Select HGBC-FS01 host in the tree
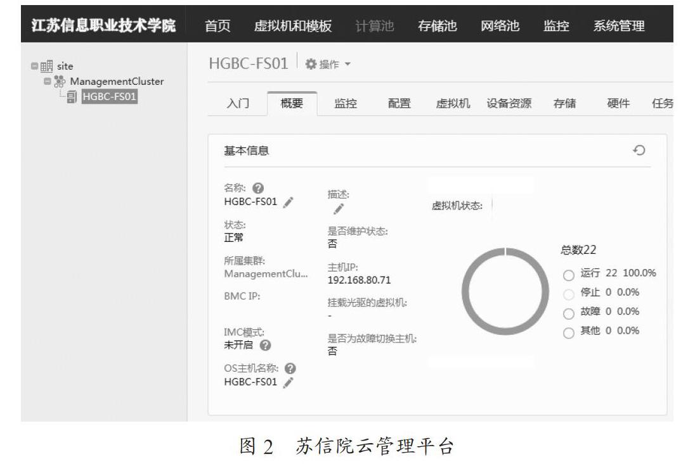Screen dimensions: 688x464 (x=110, y=96)
